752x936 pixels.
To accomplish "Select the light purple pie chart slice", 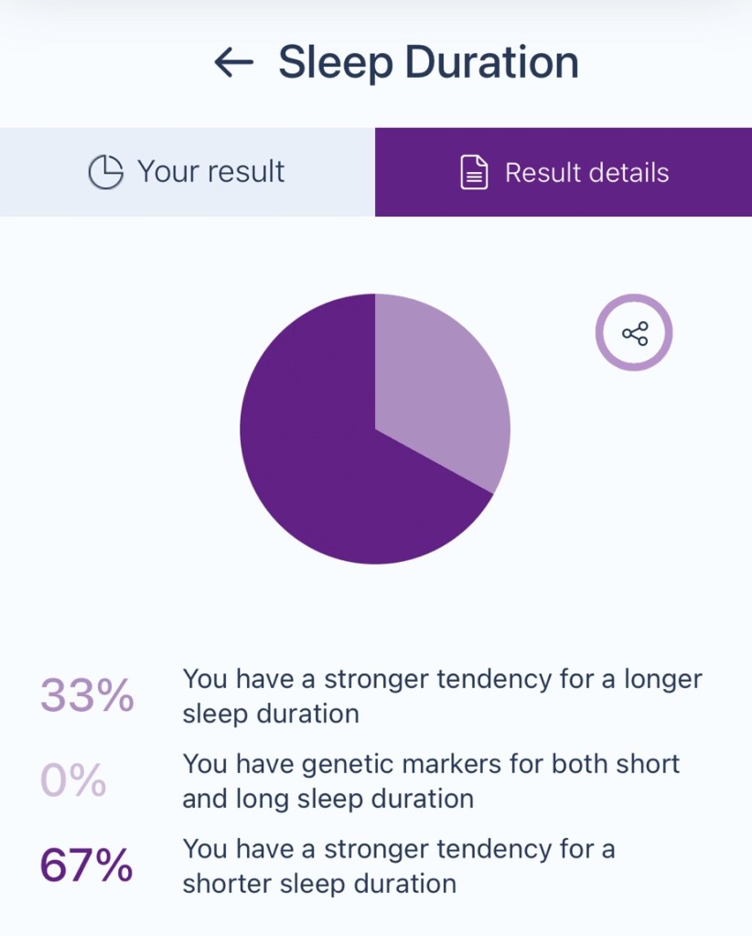I will click(435, 384).
